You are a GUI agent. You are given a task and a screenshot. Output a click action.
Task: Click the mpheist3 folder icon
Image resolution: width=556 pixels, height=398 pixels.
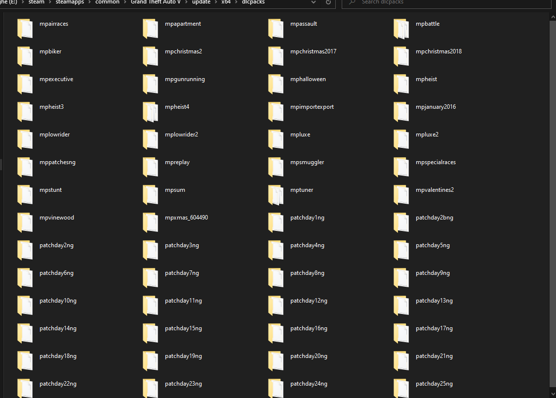[x=25, y=111]
